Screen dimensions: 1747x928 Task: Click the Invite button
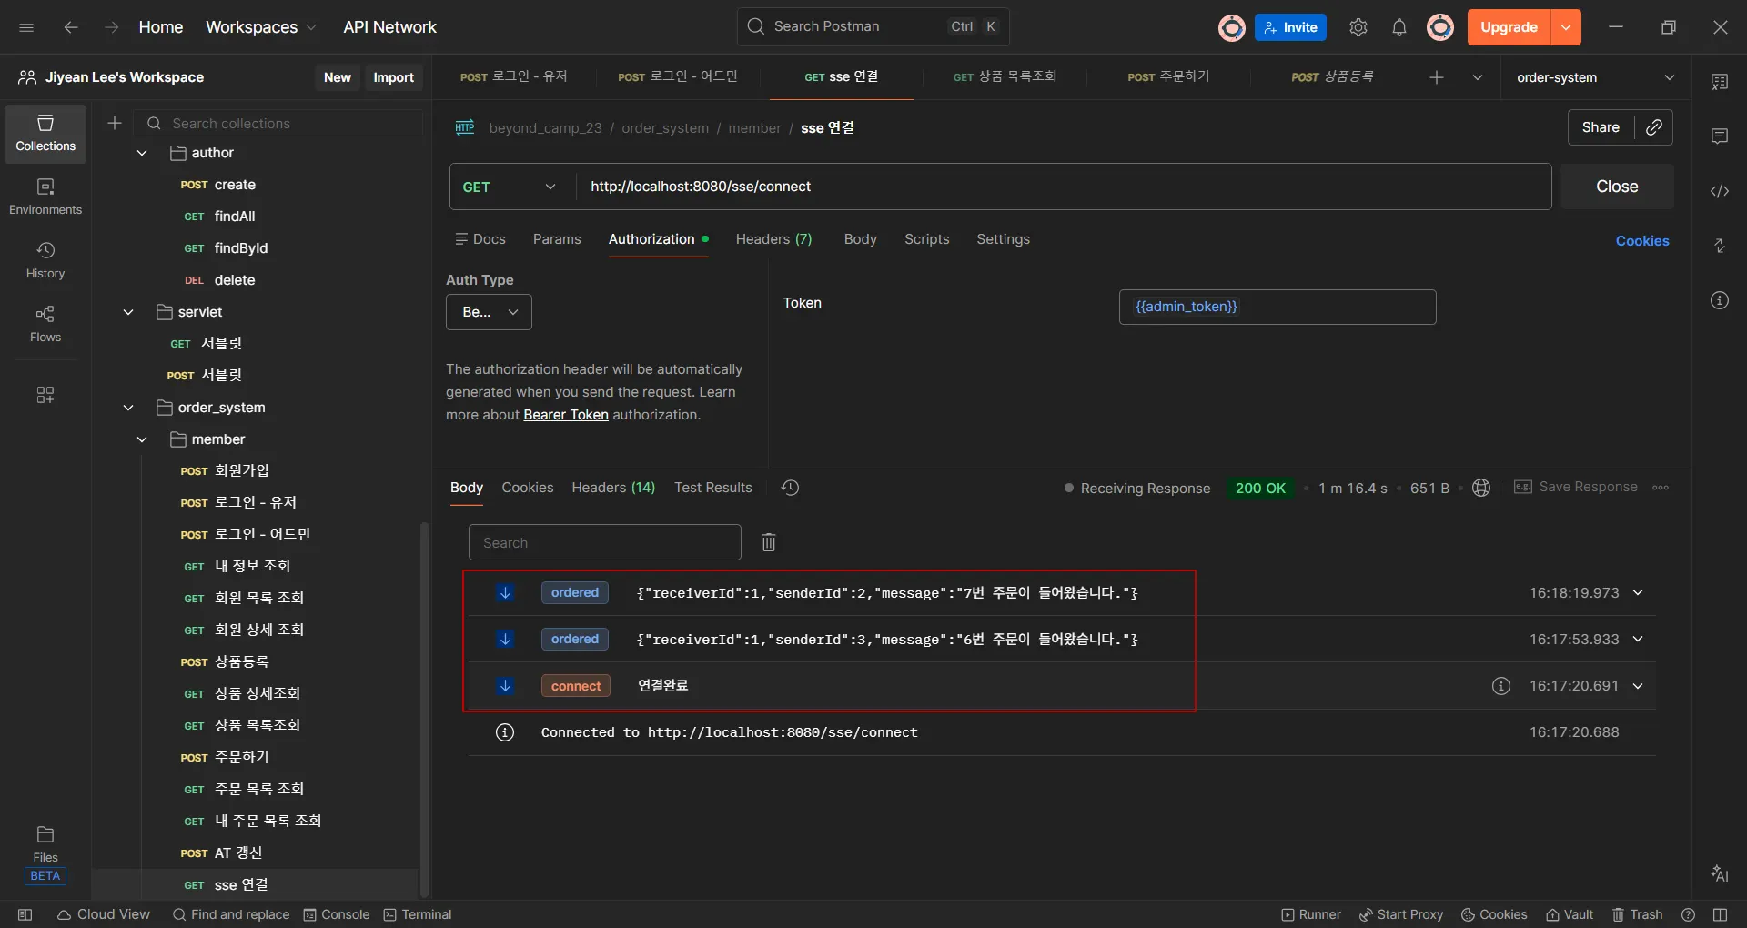click(1290, 27)
